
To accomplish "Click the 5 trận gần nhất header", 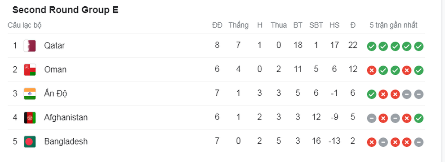I will [393, 25].
